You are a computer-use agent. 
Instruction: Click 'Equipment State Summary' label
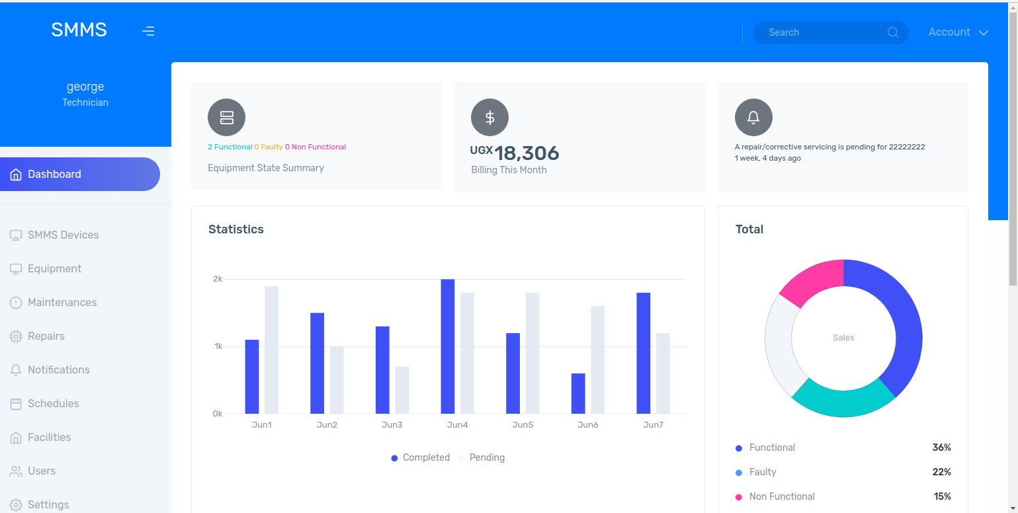(x=266, y=168)
